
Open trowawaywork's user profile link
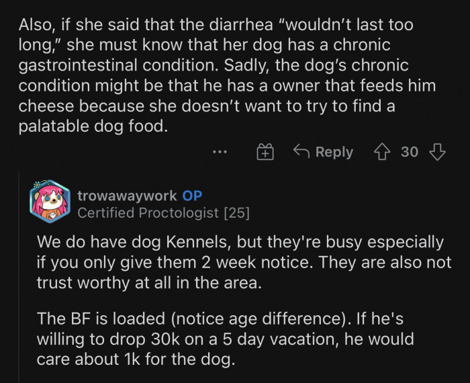coord(127,196)
